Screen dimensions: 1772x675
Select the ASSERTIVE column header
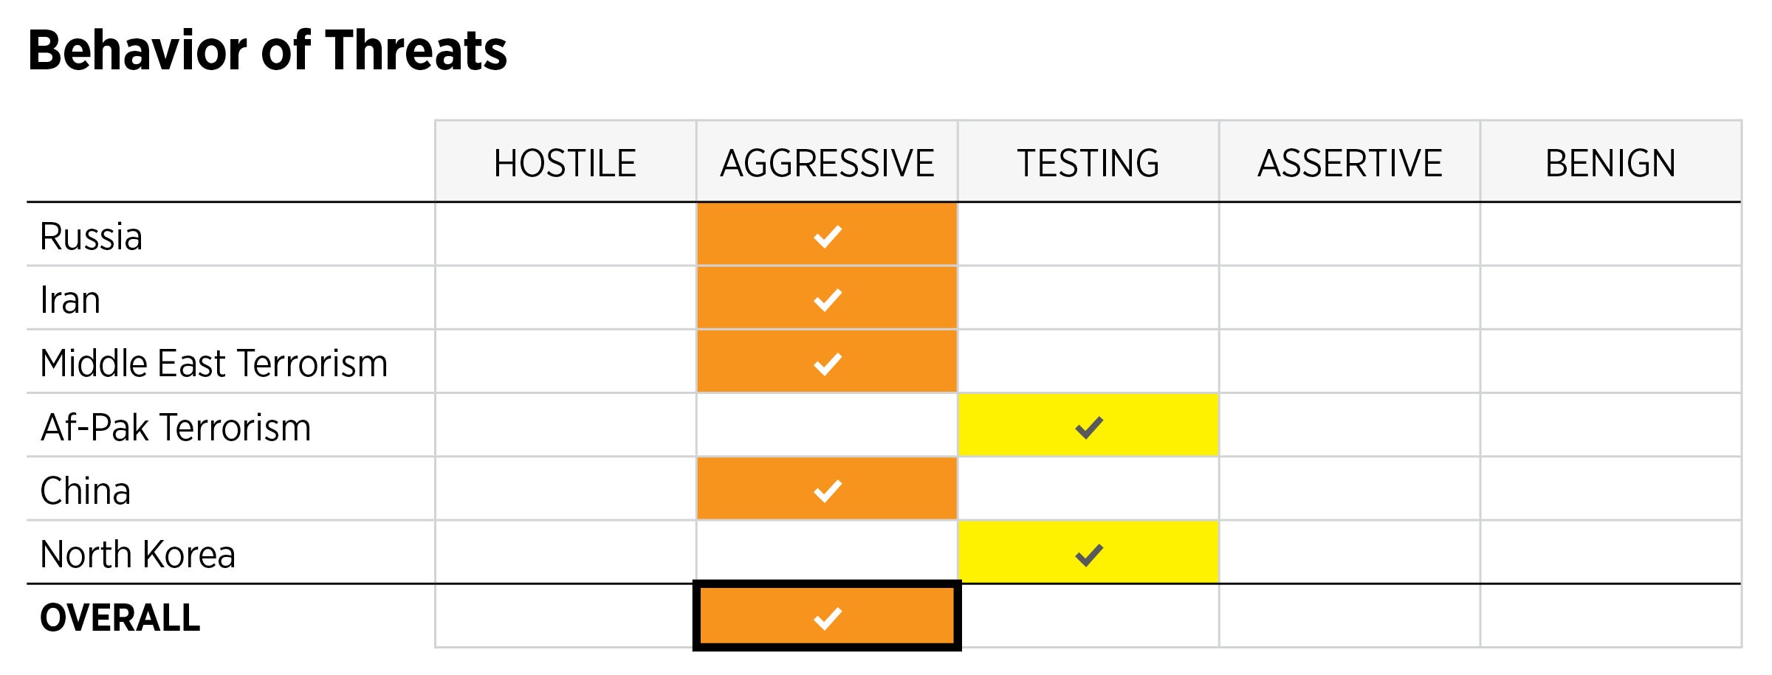click(1350, 163)
